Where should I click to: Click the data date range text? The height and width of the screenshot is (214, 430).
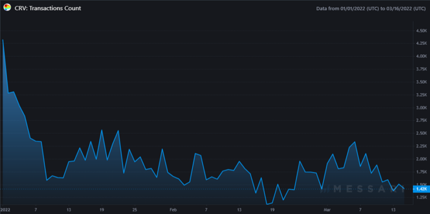[x=371, y=9]
